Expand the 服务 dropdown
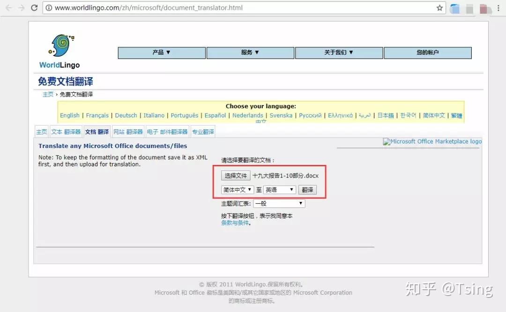 point(250,52)
